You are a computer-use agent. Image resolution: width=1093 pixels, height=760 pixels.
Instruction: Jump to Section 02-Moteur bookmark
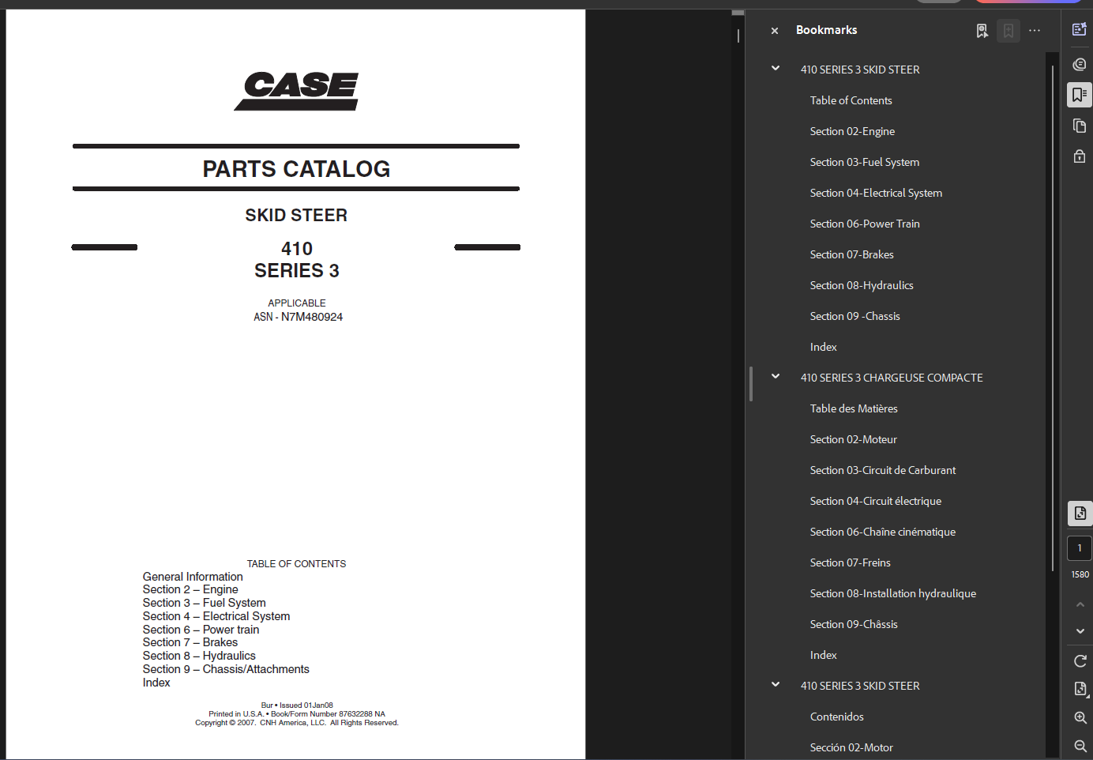pos(853,439)
